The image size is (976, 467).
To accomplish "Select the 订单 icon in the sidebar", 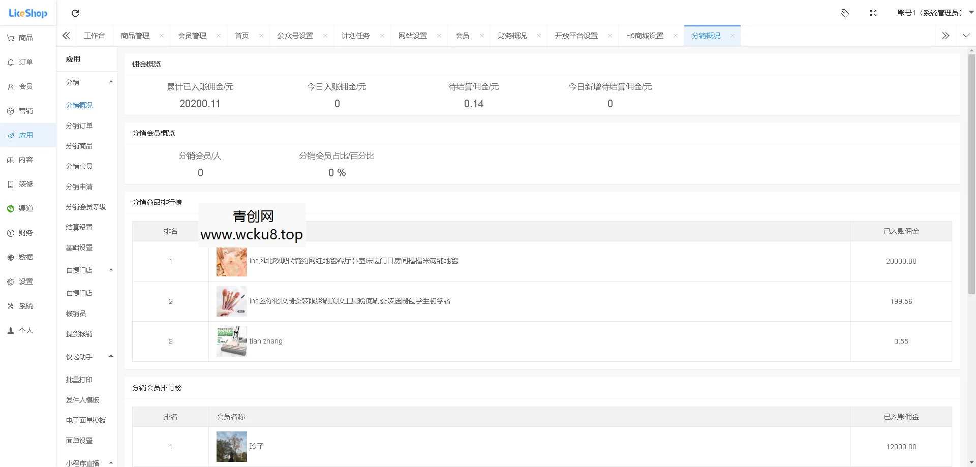I will 21,61.
